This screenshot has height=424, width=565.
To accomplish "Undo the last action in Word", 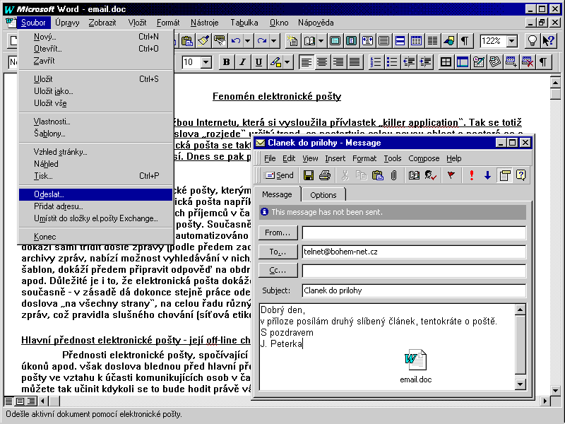I will pyautogui.click(x=236, y=41).
